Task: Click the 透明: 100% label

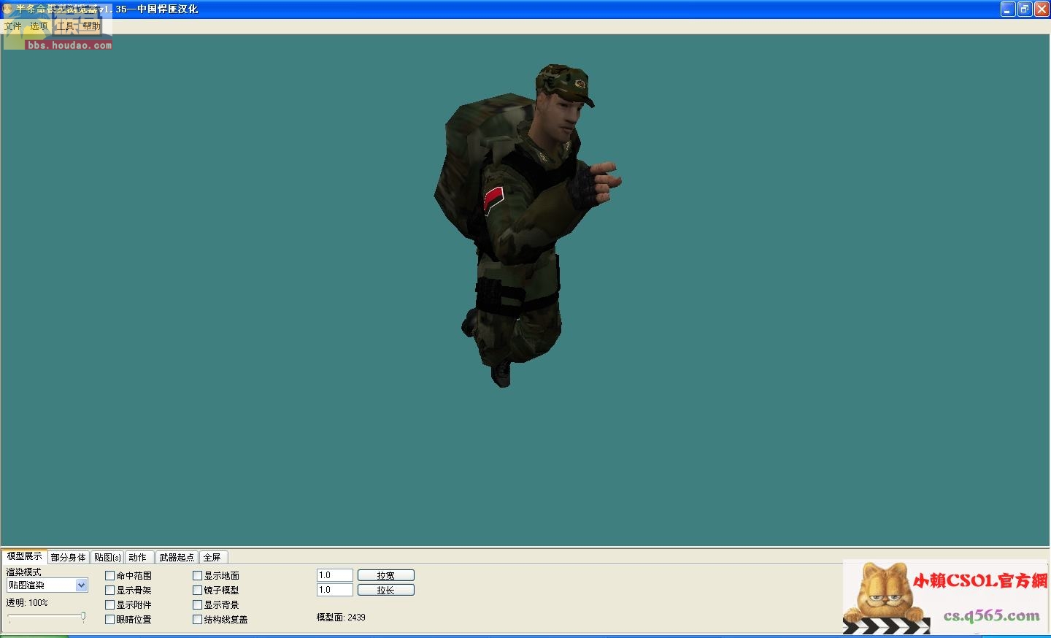Action: click(x=27, y=603)
